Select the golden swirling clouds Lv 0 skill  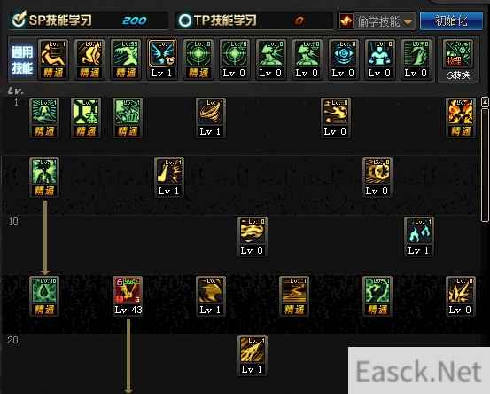click(253, 237)
